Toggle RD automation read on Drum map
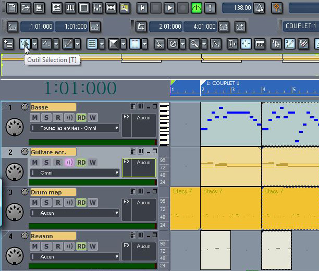Image resolution: width=319 pixels, height=271 pixels. click(81, 202)
